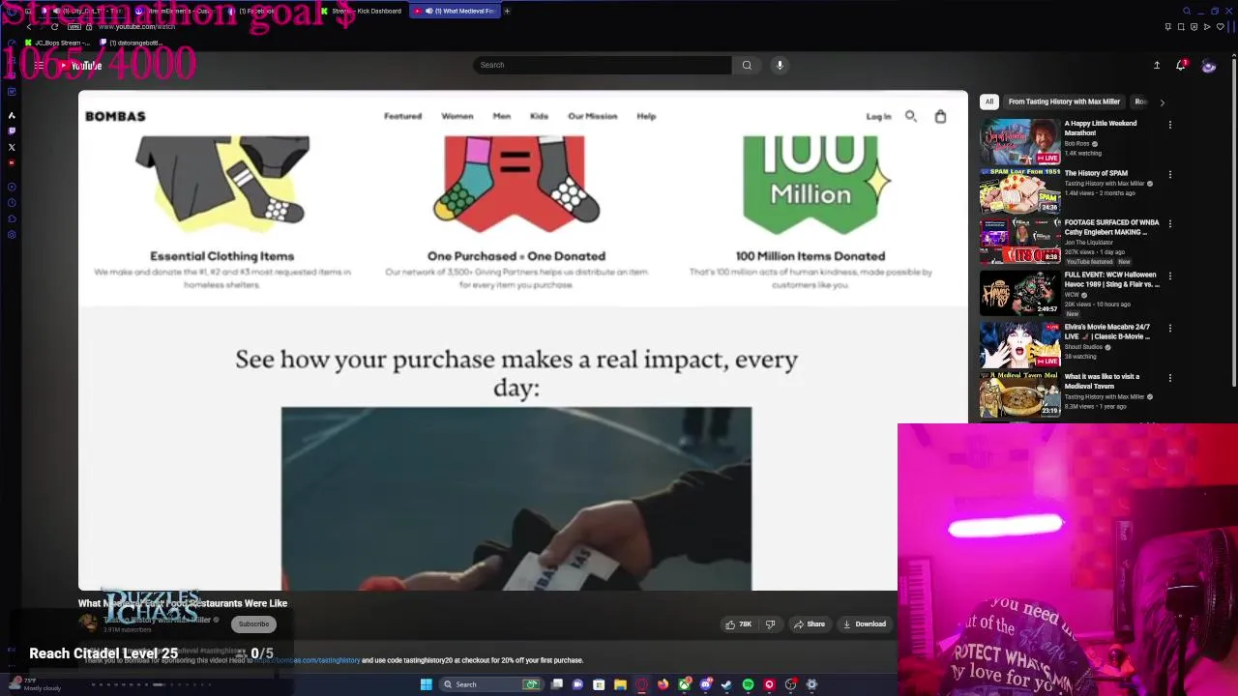The width and height of the screenshot is (1238, 696).
Task: Subscribe to the channel
Action: (x=253, y=624)
